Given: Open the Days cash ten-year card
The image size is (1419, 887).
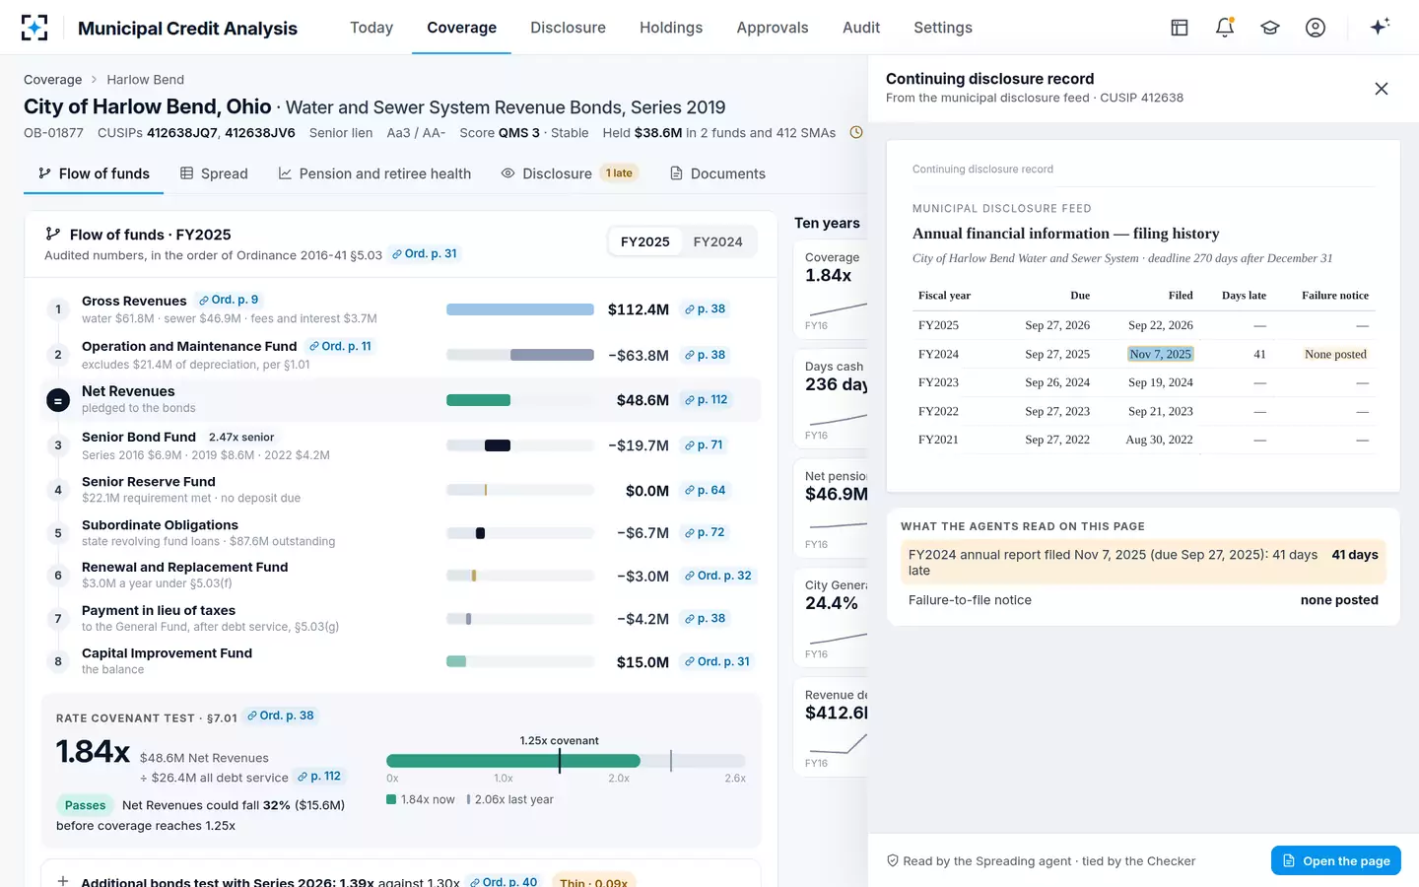Looking at the screenshot, I should [x=831, y=397].
